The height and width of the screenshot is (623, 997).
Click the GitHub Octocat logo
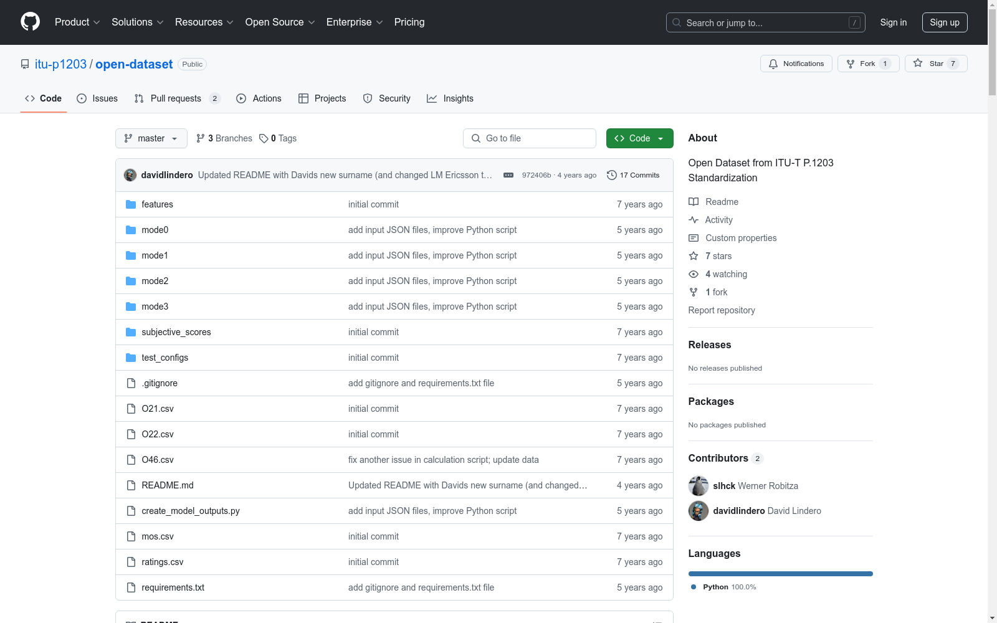point(30,22)
